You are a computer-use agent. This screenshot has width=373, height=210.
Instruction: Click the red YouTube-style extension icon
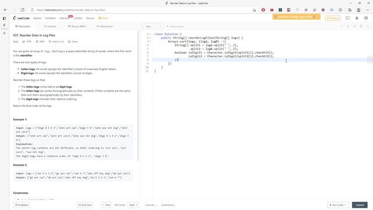coord(272,10)
